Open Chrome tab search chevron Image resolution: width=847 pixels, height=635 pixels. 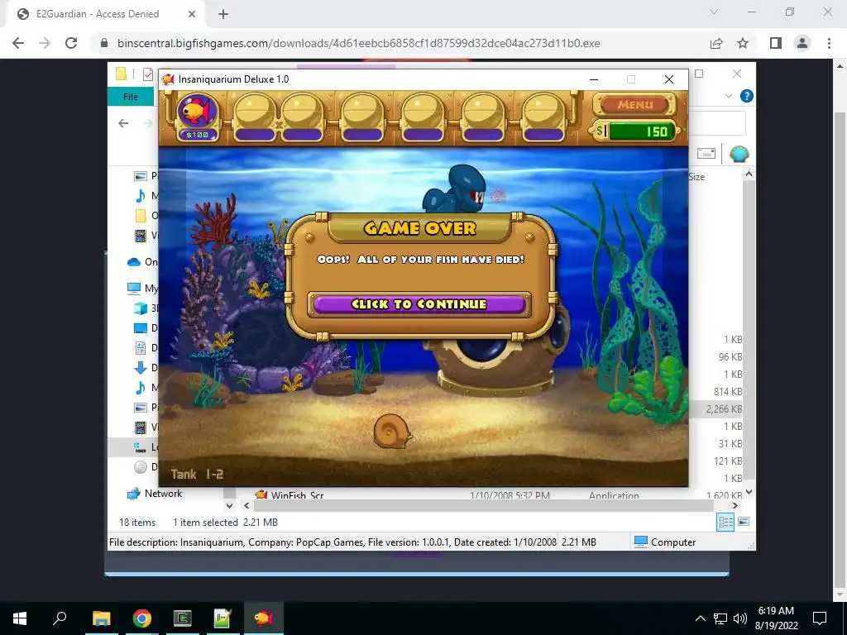click(714, 12)
